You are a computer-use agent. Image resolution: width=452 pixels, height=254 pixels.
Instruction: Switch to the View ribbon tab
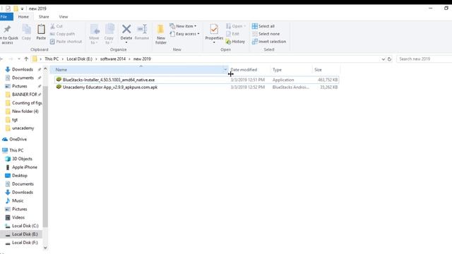coord(64,17)
